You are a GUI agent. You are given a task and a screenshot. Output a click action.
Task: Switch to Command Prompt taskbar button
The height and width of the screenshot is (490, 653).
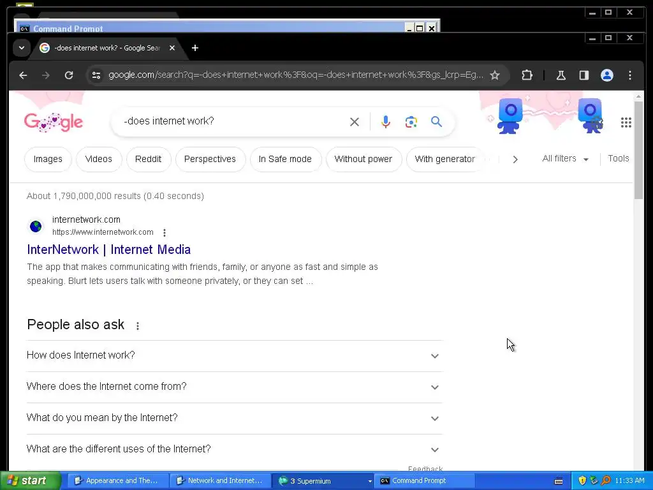[x=425, y=481]
